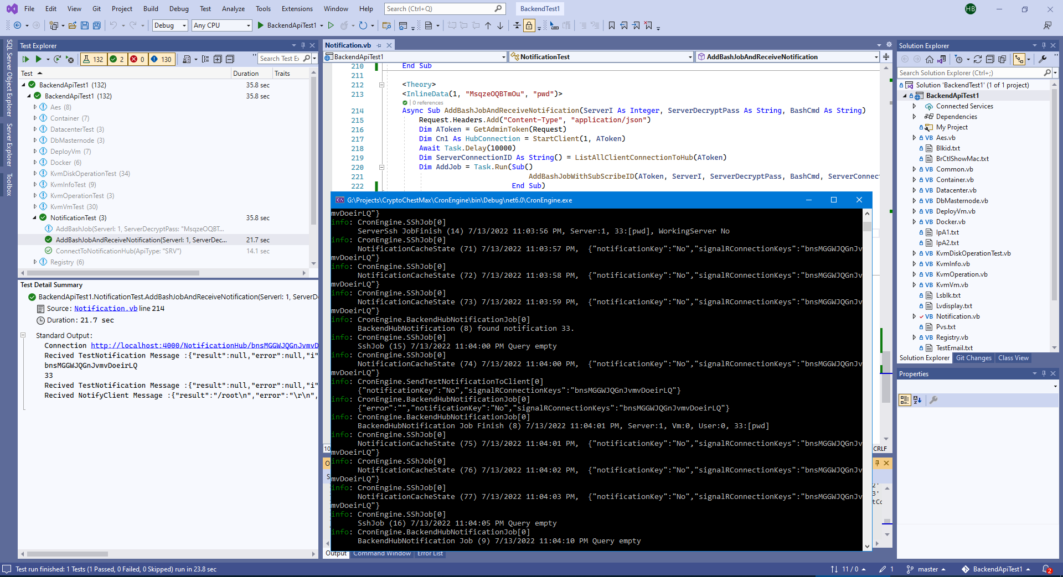Run all tests in Test Explorer

pos(25,59)
